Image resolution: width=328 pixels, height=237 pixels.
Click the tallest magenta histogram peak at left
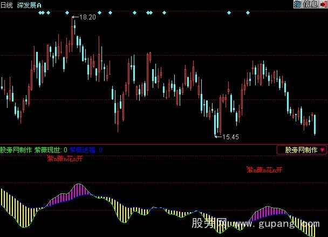(74, 190)
